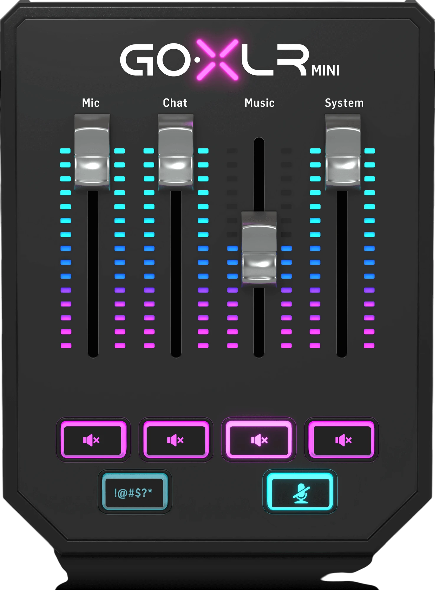Click the MINI text in logo
This screenshot has height=590, width=435.
pos(326,71)
